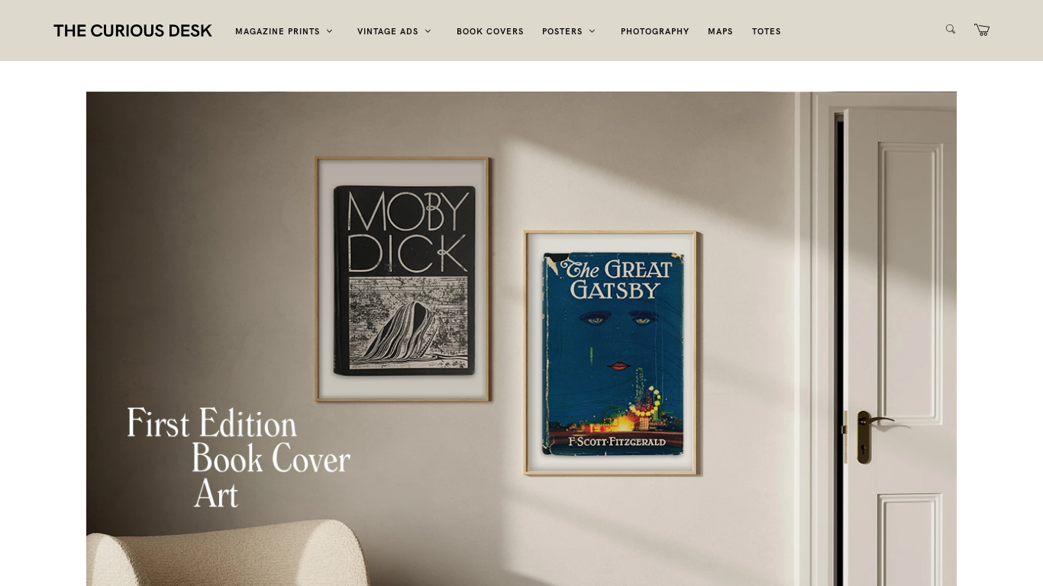Image resolution: width=1043 pixels, height=586 pixels.
Task: Visit the Book Covers page
Action: click(490, 31)
